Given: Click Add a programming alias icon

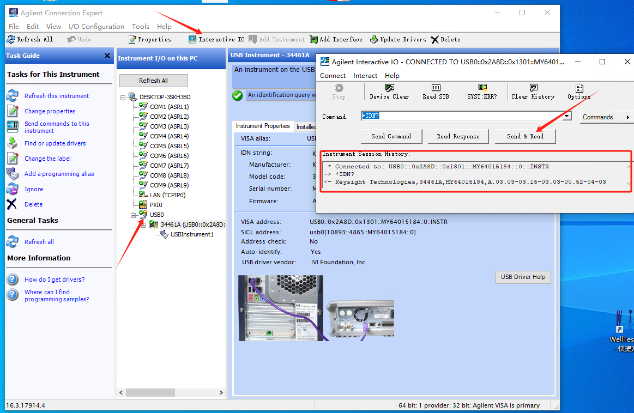Looking at the screenshot, I should [x=13, y=174].
